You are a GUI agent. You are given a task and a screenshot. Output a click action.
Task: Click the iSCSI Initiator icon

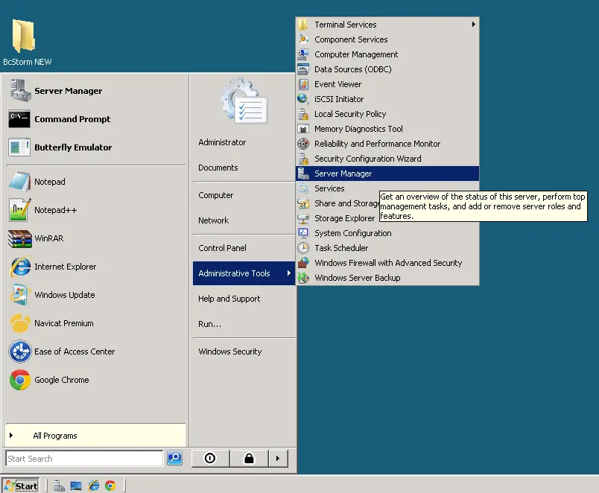[303, 99]
